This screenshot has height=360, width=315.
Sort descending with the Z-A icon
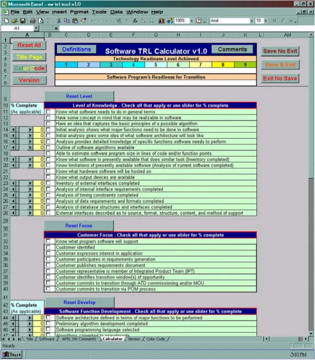pos(151,21)
